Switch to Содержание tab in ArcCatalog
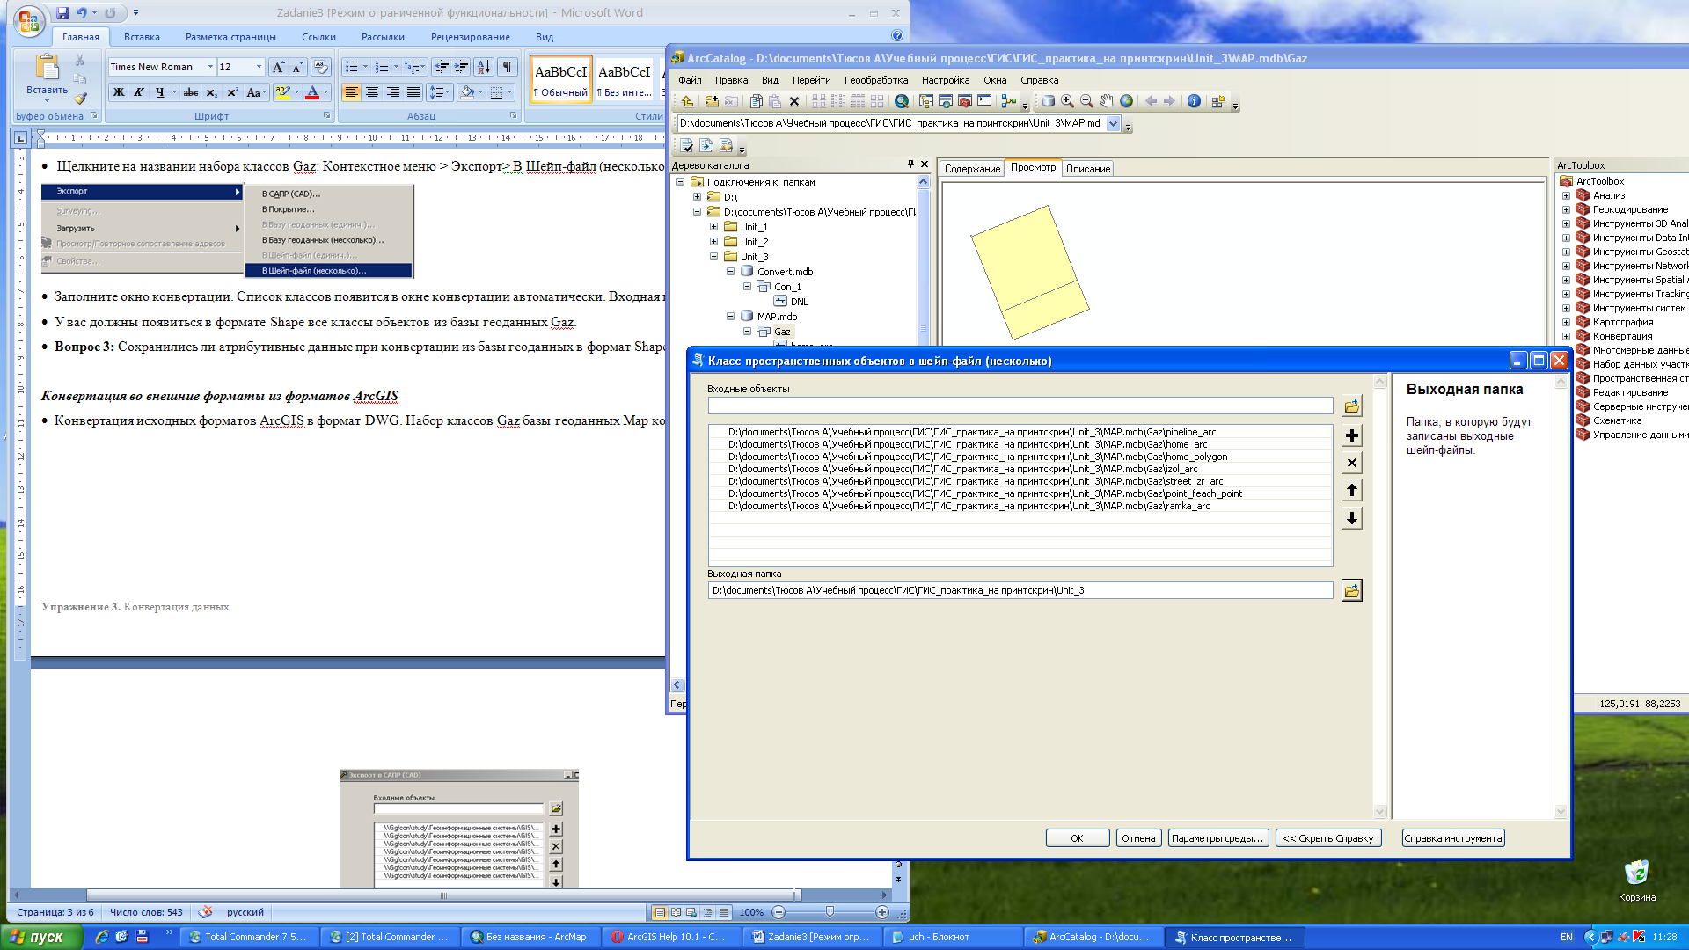Screen dimensions: 1689x950 [972, 169]
